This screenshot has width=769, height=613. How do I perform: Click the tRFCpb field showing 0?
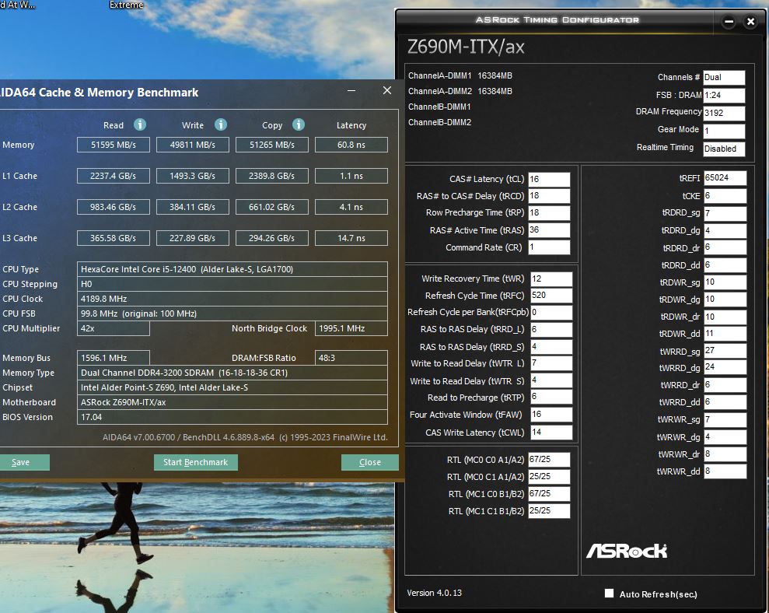click(551, 313)
